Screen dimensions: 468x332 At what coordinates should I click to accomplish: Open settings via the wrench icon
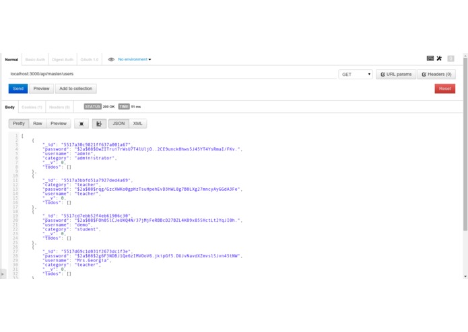[439, 58]
